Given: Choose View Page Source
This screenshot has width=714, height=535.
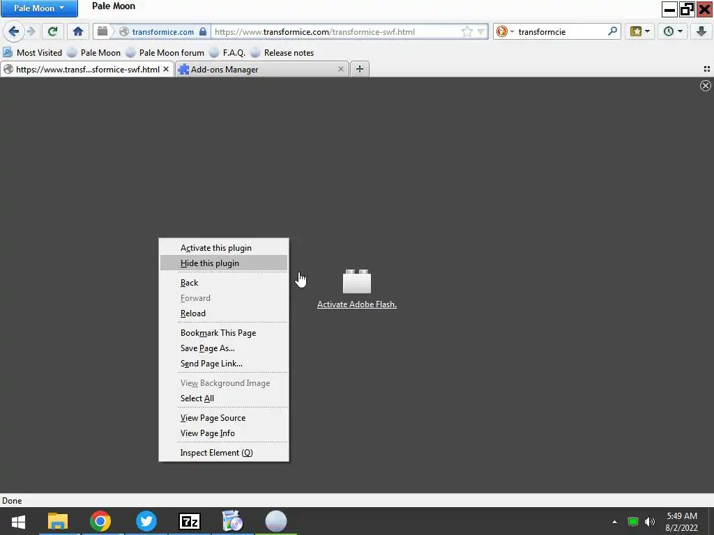Looking at the screenshot, I should pos(224,418).
